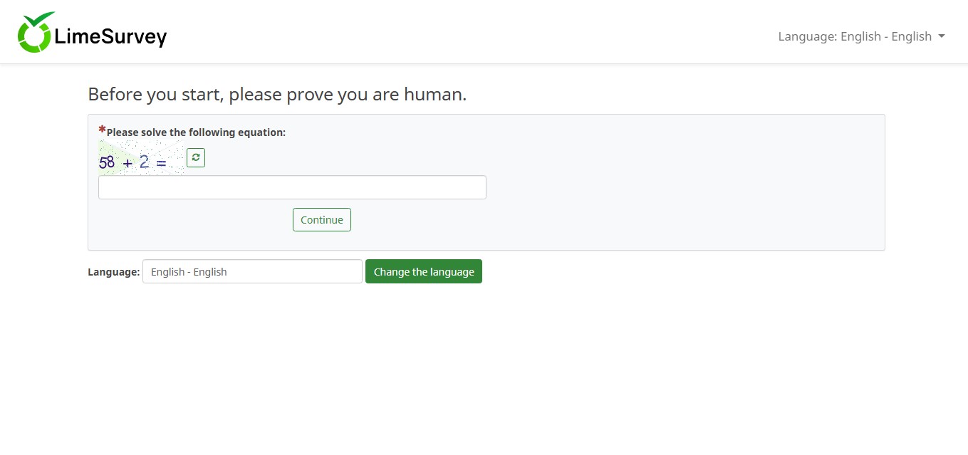
Task: Open the English - English select box
Action: coord(252,271)
